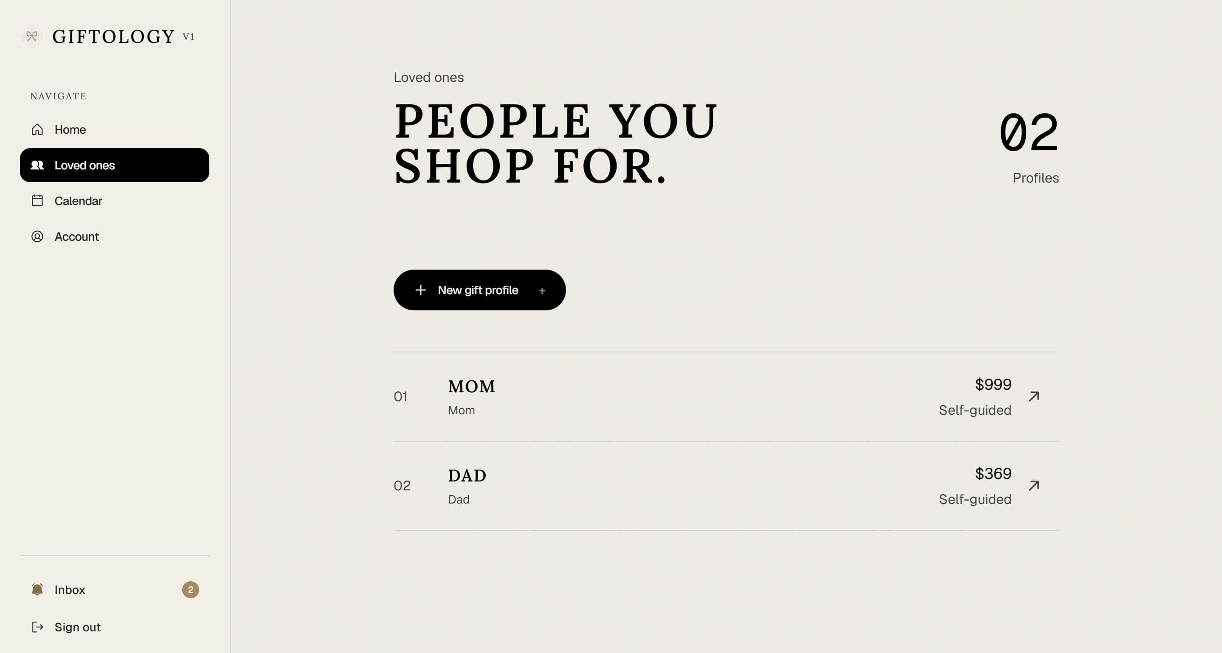Image resolution: width=1222 pixels, height=653 pixels.
Task: Click the small trailing plus on New gift profile
Action: 542,291
